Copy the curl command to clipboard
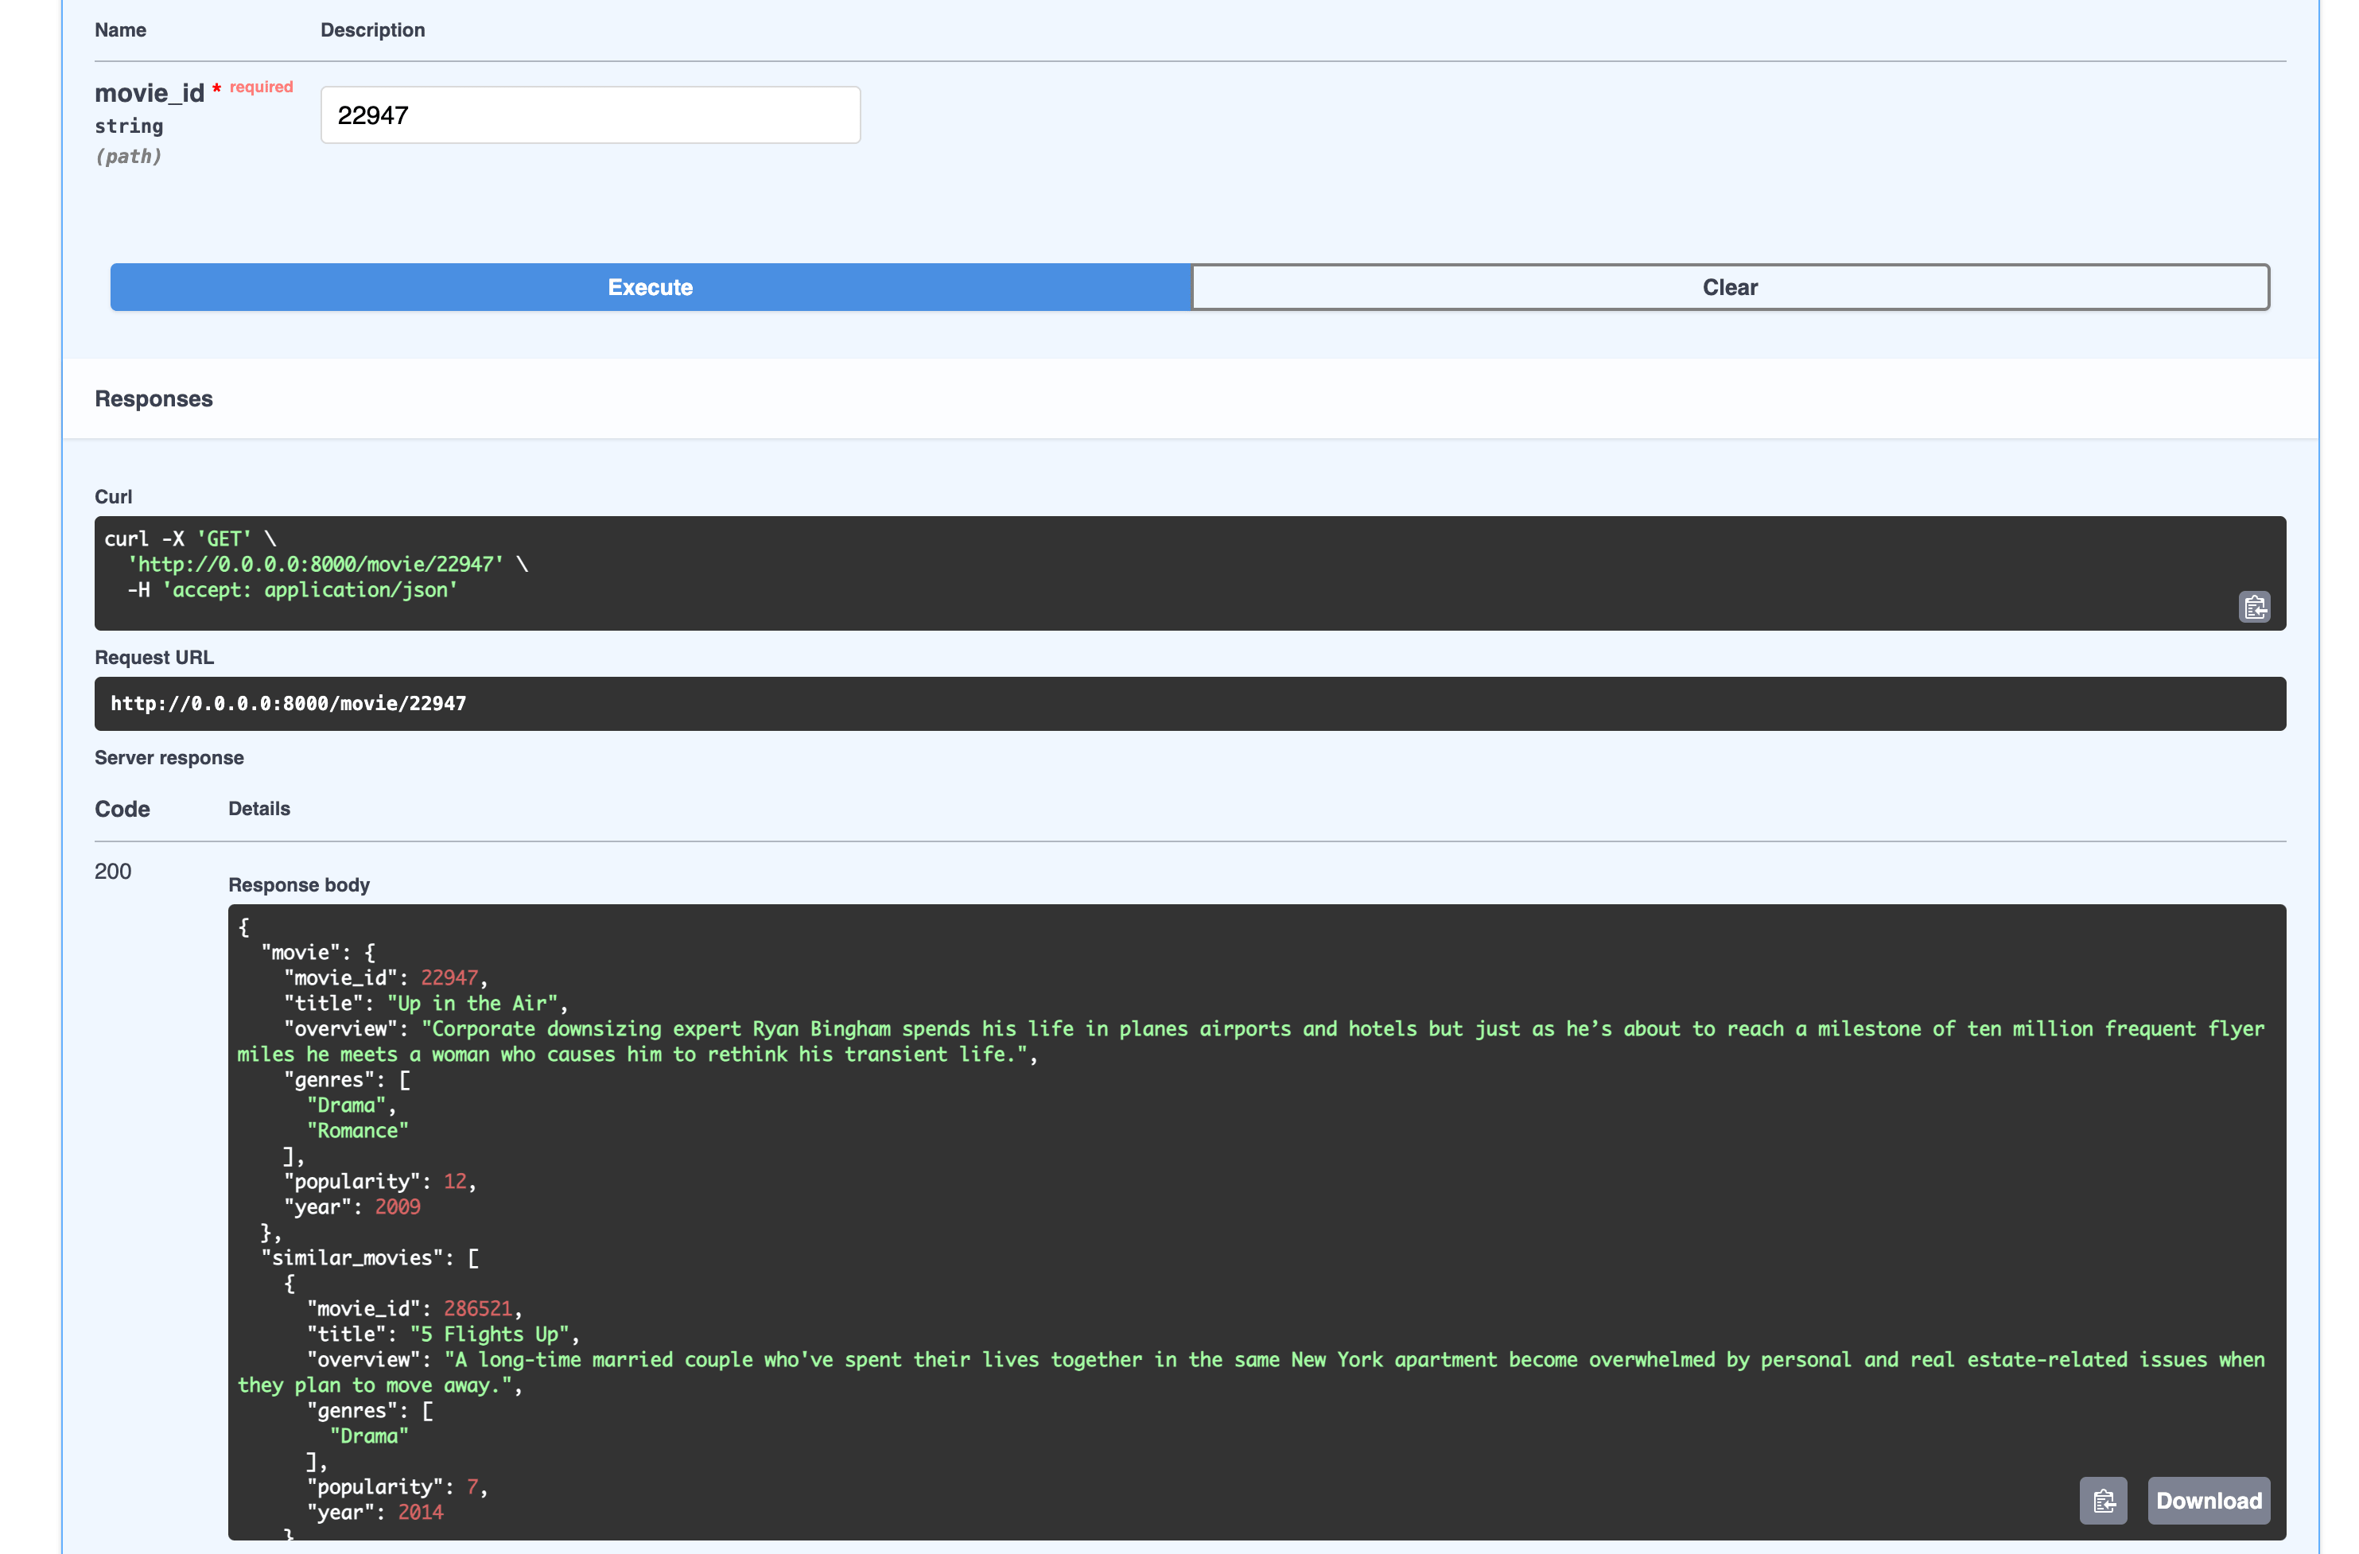The width and height of the screenshot is (2359, 1554). (x=2254, y=607)
